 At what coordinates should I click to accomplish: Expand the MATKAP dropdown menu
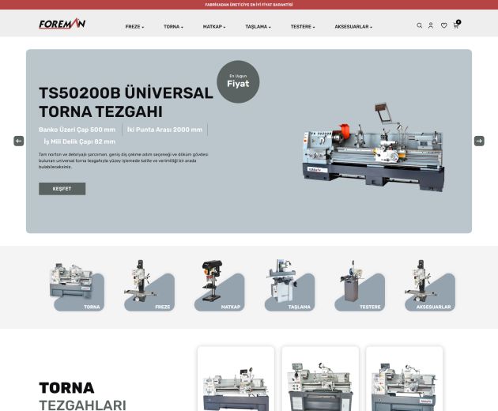(213, 27)
